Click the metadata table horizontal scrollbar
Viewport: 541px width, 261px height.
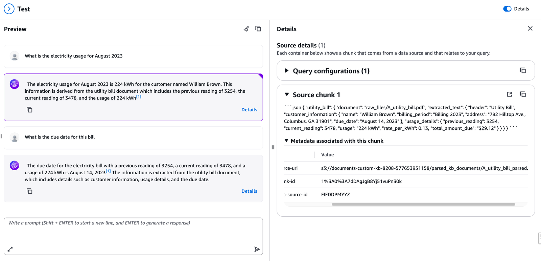423,204
